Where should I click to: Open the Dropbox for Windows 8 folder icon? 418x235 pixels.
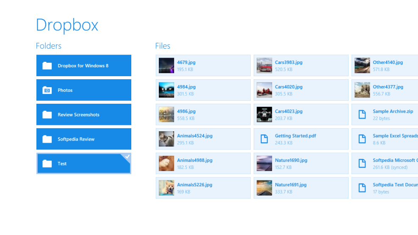pyautogui.click(x=47, y=66)
